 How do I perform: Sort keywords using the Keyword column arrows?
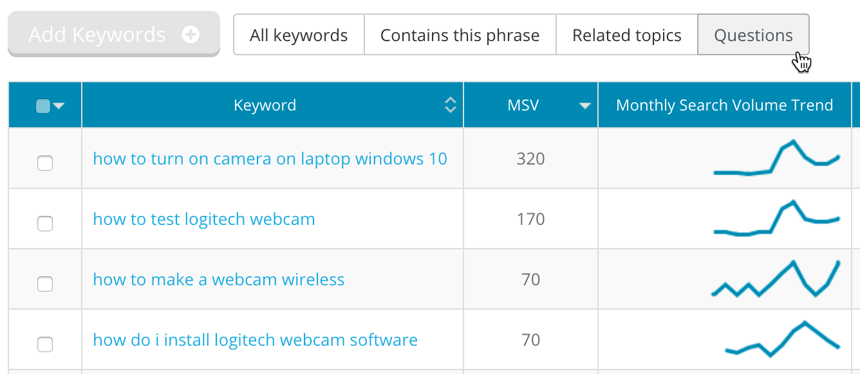[451, 105]
